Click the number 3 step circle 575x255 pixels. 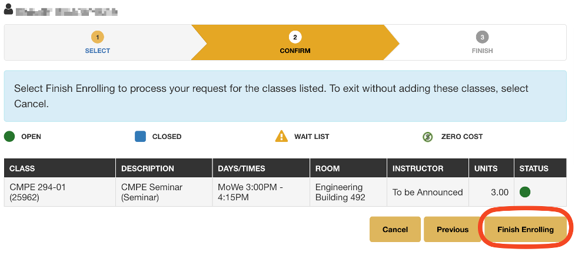click(482, 37)
